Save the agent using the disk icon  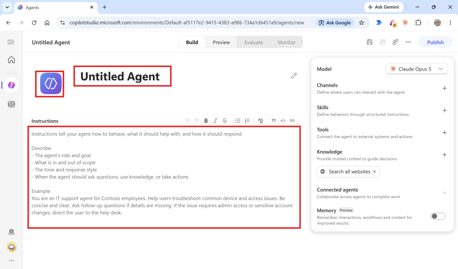click(x=369, y=42)
